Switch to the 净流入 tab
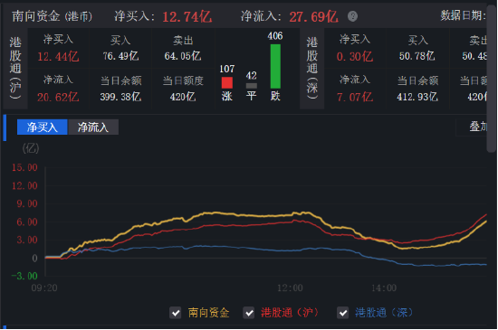Viewport: 498px width, 330px height. [x=93, y=127]
